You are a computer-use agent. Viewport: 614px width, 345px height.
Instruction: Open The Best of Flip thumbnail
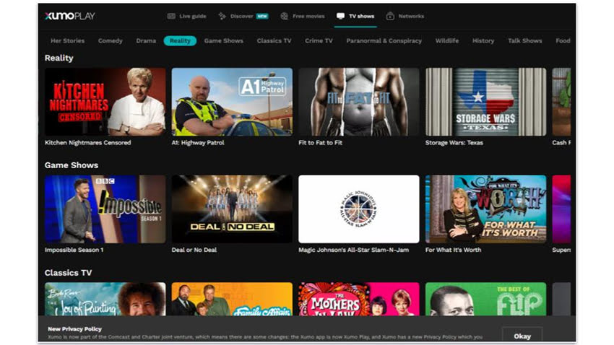485,299
